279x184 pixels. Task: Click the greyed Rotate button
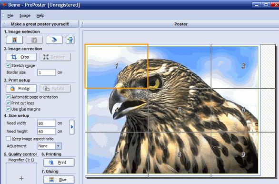(55, 89)
